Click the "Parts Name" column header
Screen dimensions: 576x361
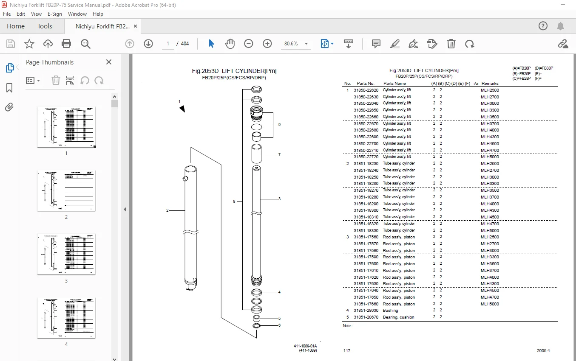pos(394,84)
